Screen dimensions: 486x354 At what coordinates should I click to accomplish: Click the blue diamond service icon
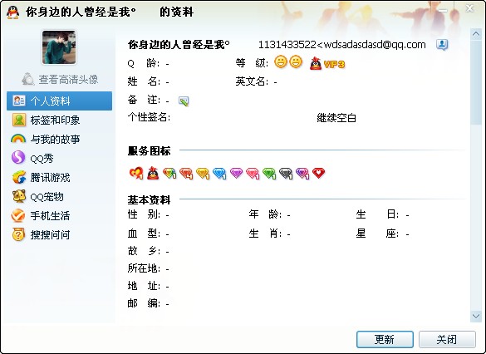(219, 174)
